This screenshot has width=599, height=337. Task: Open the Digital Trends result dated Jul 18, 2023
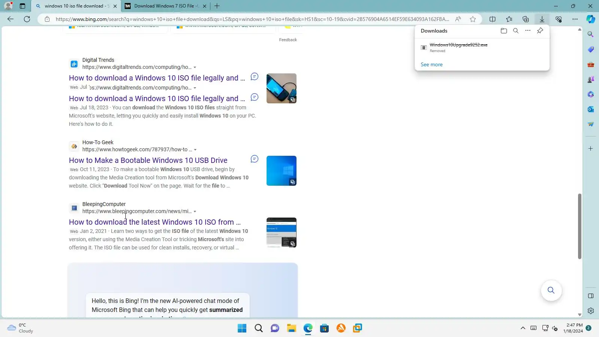pos(157,98)
